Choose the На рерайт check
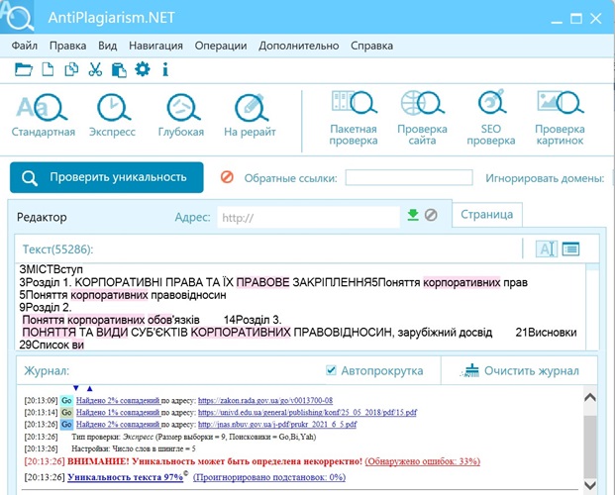This screenshot has width=615, height=495. point(250,115)
